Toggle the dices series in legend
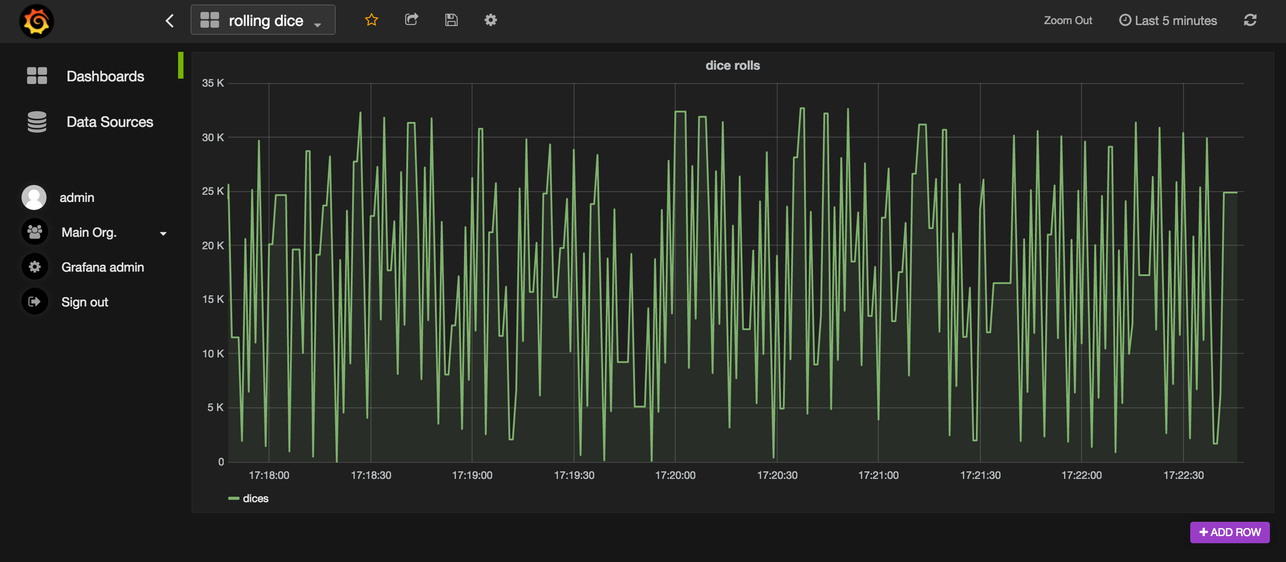 [x=255, y=499]
